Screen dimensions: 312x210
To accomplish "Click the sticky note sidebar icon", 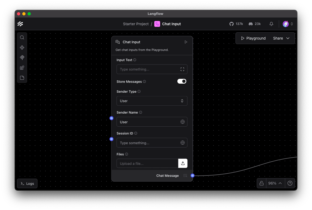I will [22, 78].
